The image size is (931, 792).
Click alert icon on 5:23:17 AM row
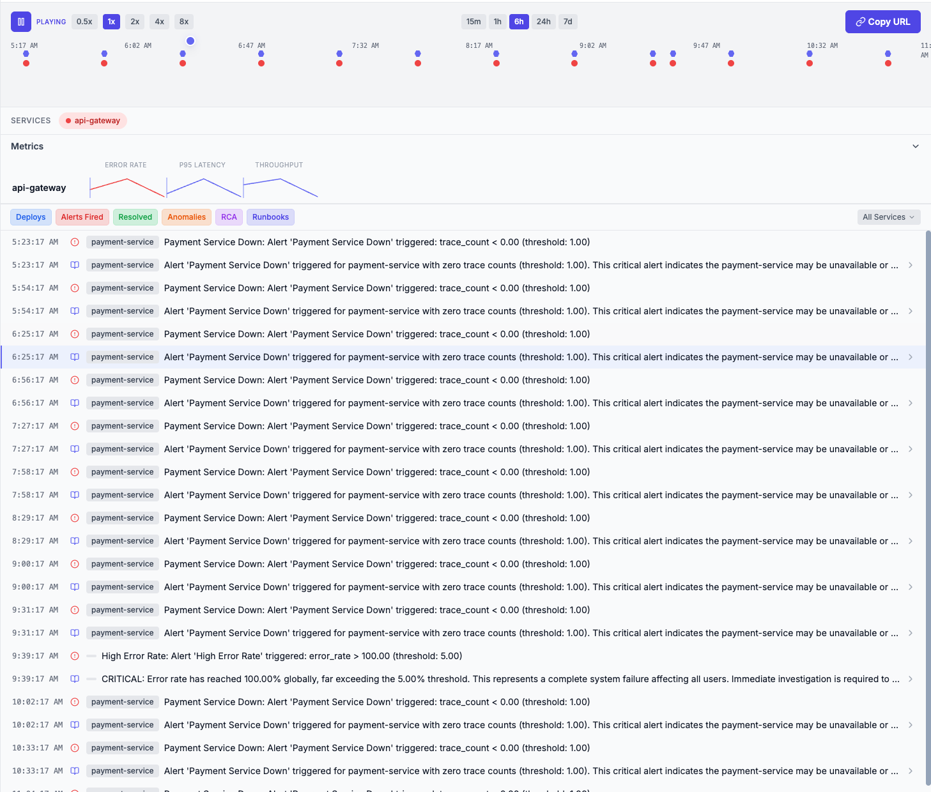(x=75, y=242)
